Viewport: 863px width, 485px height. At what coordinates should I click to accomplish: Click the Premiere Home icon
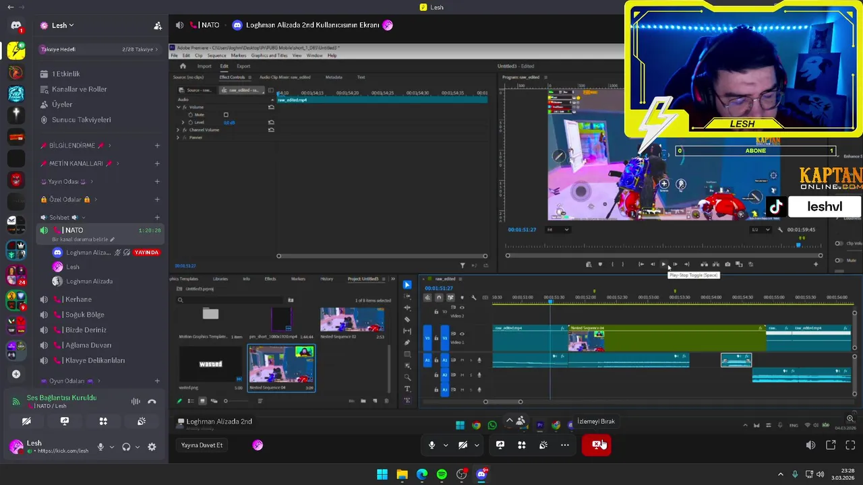[x=183, y=66]
